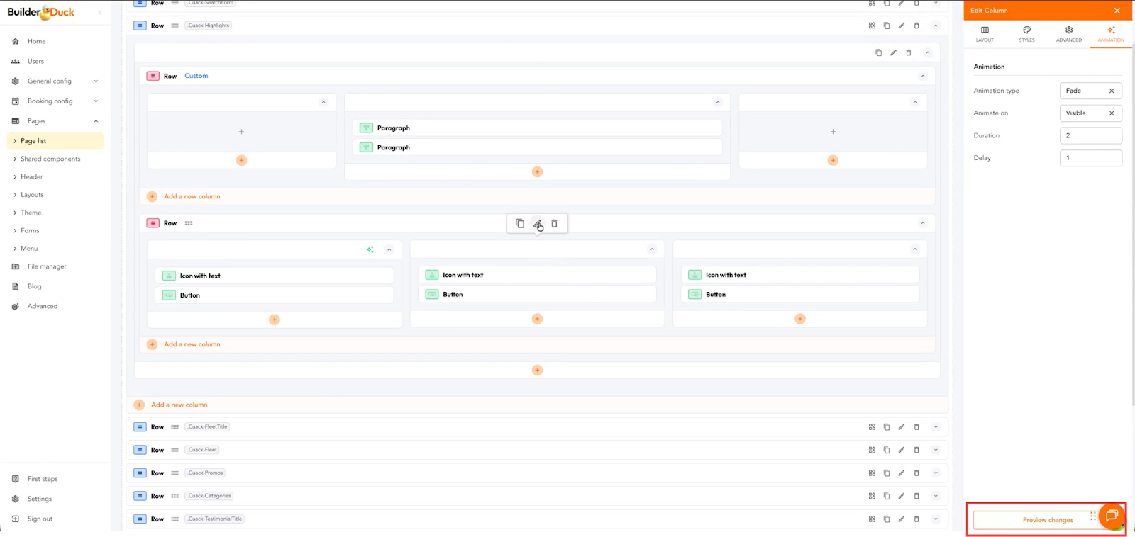Click the animation sparkle icon on the first column
The height and width of the screenshot is (537, 1135).
pyautogui.click(x=370, y=249)
